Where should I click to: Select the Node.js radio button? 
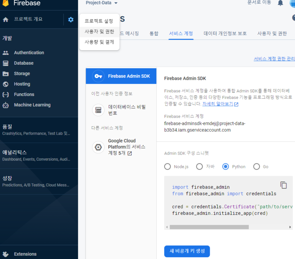tap(168, 166)
